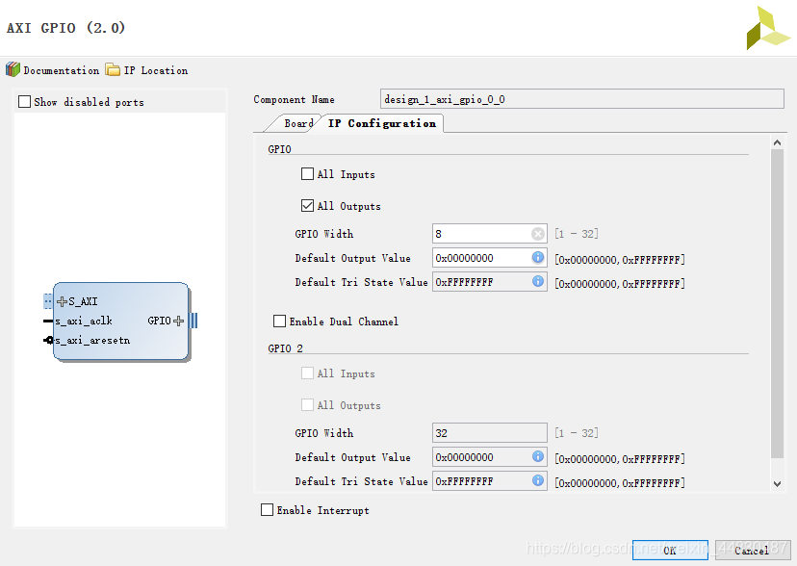Click the OK button
The width and height of the screenshot is (797, 566).
670,551
